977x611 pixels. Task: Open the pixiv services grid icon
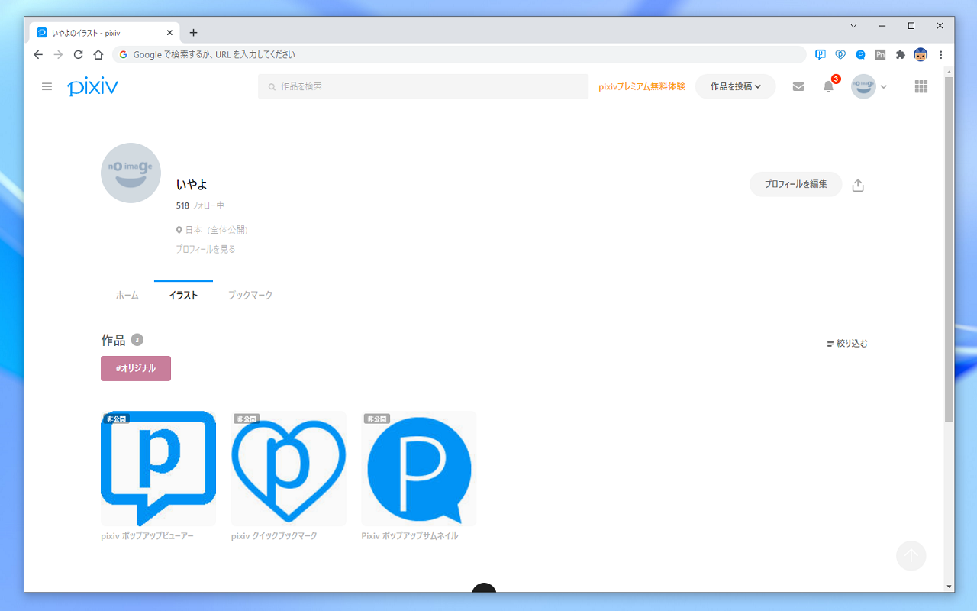[x=921, y=87]
